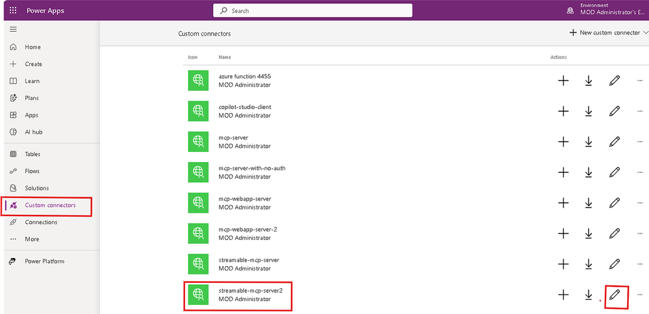
Task: Create connection for streamable-mcp-server2
Action: (x=563, y=295)
